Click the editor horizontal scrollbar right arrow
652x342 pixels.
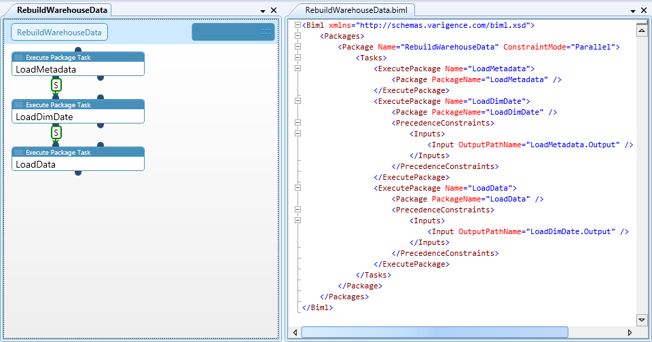pos(630,332)
